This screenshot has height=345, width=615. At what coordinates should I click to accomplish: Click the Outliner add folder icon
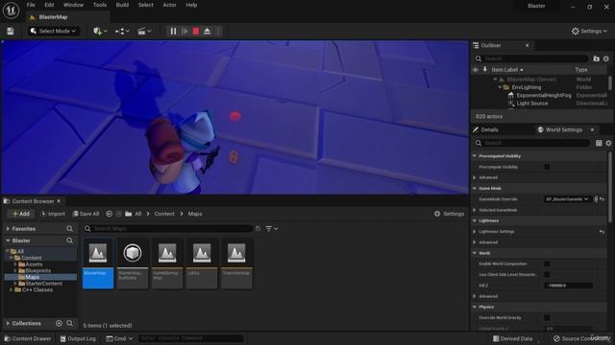tap(596, 58)
